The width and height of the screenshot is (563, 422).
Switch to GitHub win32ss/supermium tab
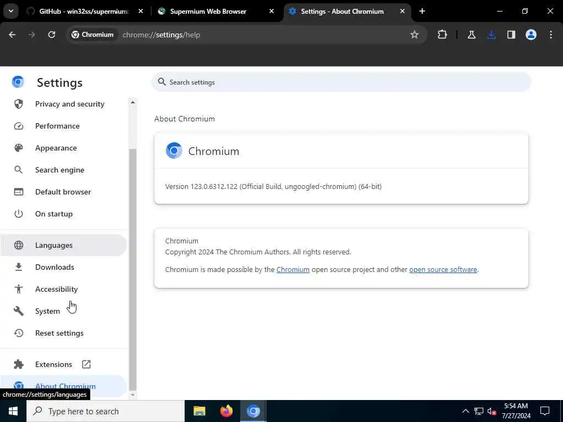tap(84, 12)
